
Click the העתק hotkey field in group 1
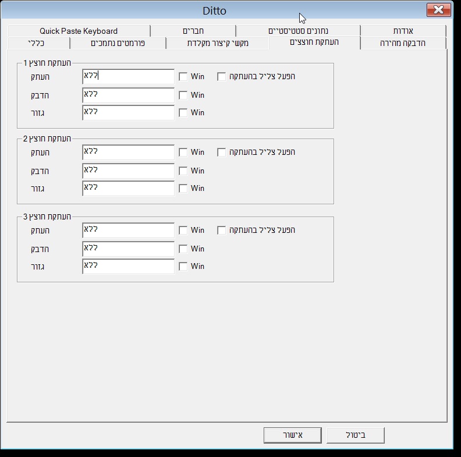[x=129, y=76]
